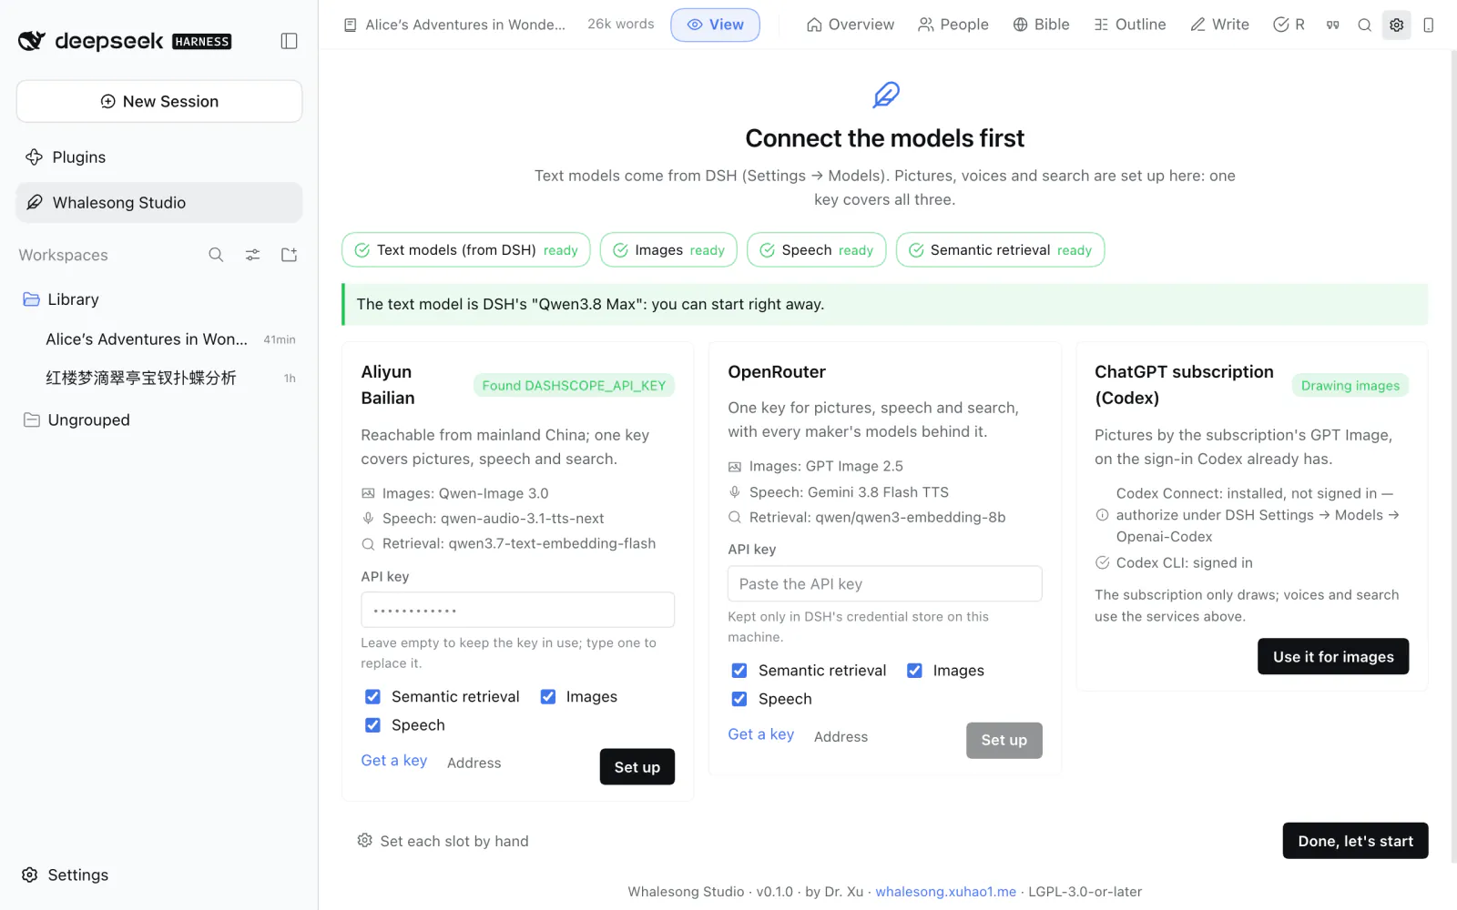Open the quotes icon in top toolbar
The height and width of the screenshot is (910, 1457).
pyautogui.click(x=1332, y=25)
